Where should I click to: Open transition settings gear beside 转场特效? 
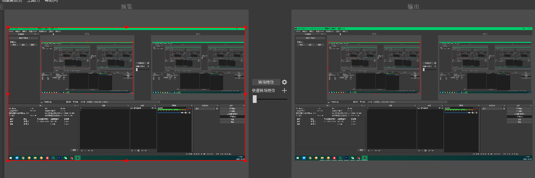(x=284, y=82)
